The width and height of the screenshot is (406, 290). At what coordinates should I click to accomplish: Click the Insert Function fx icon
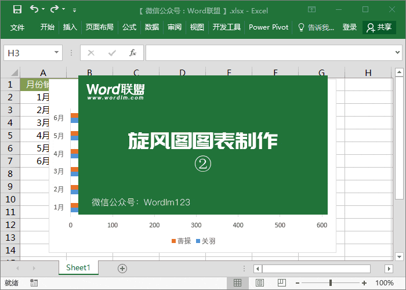132,53
